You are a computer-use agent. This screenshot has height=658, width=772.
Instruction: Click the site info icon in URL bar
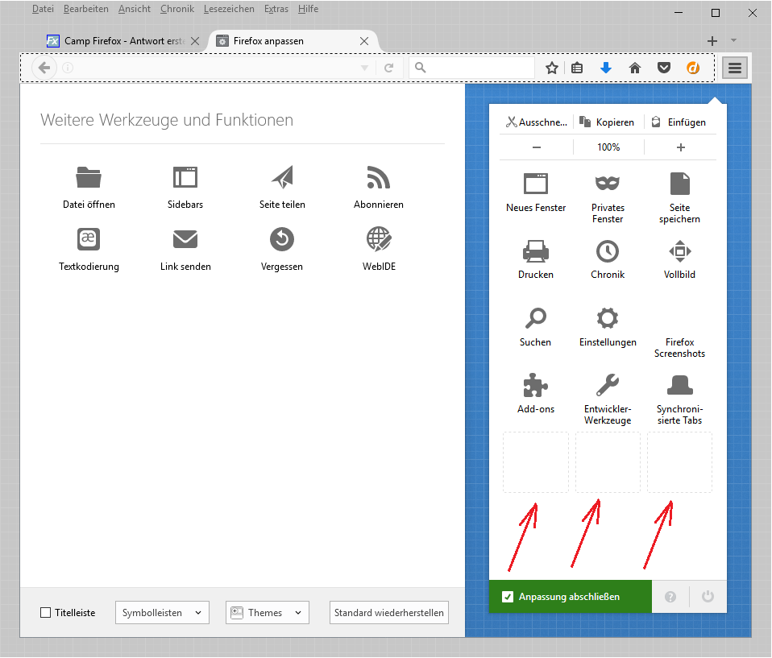tap(68, 68)
